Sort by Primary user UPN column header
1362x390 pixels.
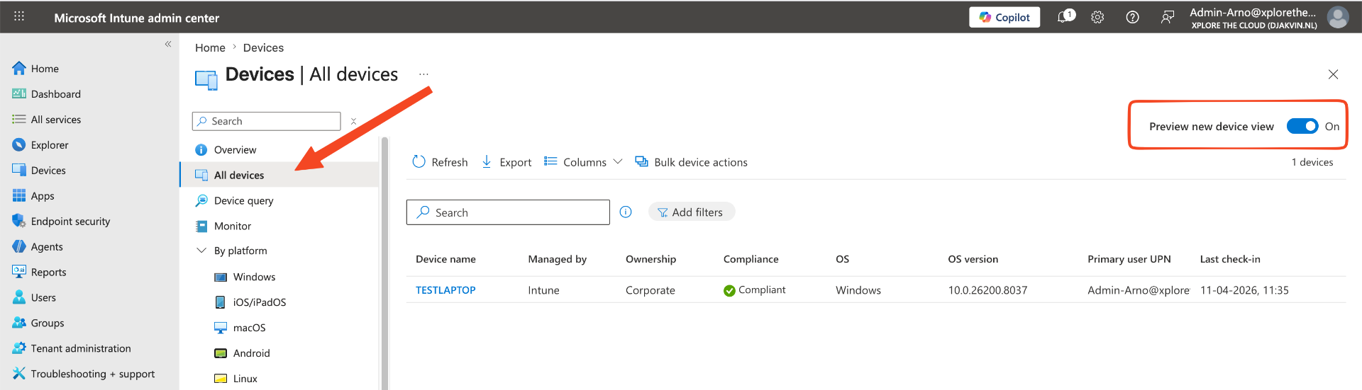(1129, 259)
